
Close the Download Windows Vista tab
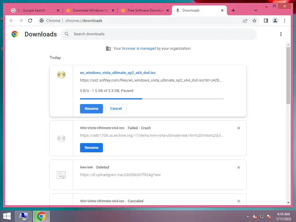pyautogui.click(x=113, y=10)
